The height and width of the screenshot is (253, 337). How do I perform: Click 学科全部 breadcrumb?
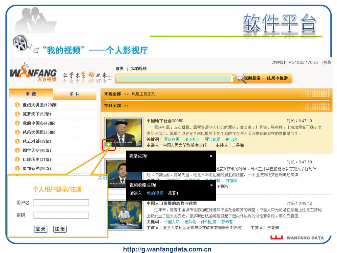113,106
